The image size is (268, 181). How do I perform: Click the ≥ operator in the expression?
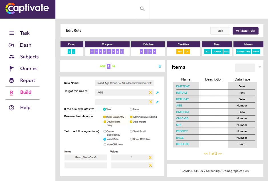click(x=109, y=66)
